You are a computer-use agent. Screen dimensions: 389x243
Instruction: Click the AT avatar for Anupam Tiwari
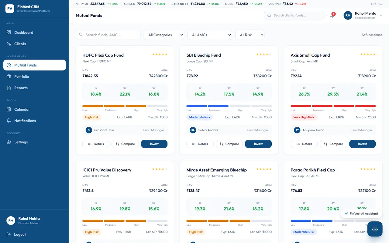[x=297, y=130]
